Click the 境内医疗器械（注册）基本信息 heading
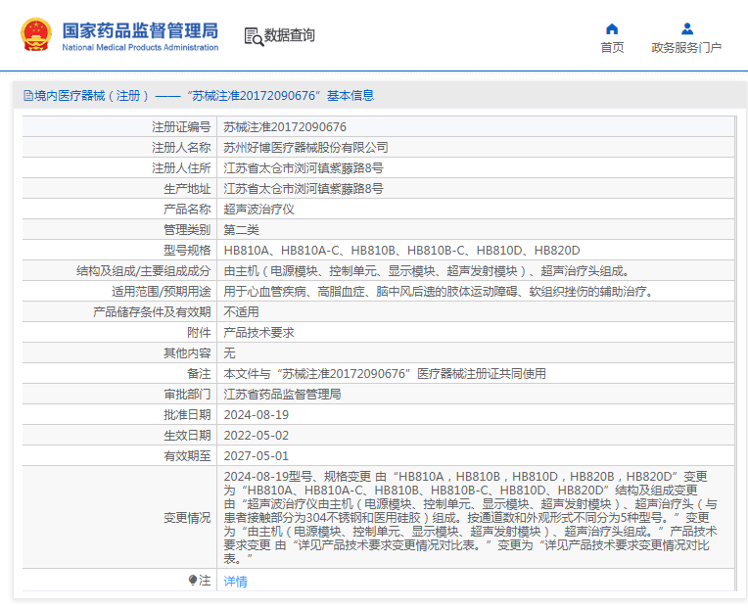This screenshot has height=609, width=748. tap(204, 96)
